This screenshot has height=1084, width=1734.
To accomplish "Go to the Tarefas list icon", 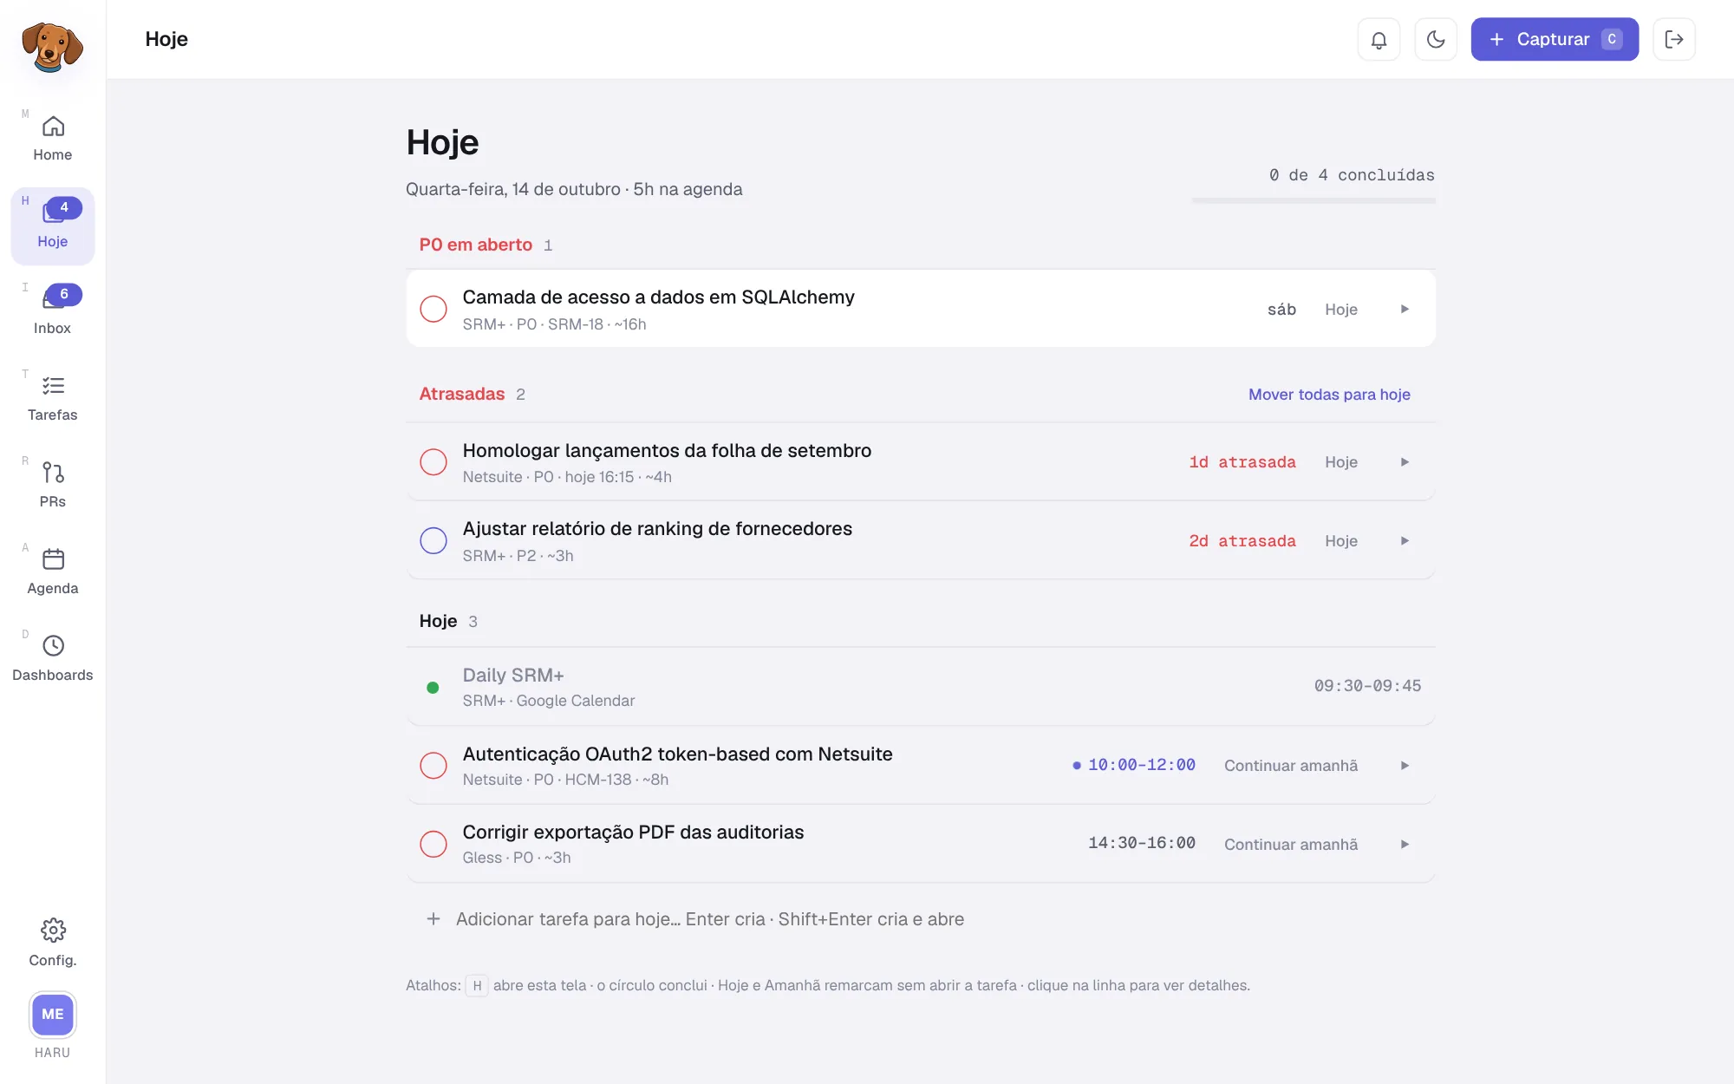I will (53, 386).
